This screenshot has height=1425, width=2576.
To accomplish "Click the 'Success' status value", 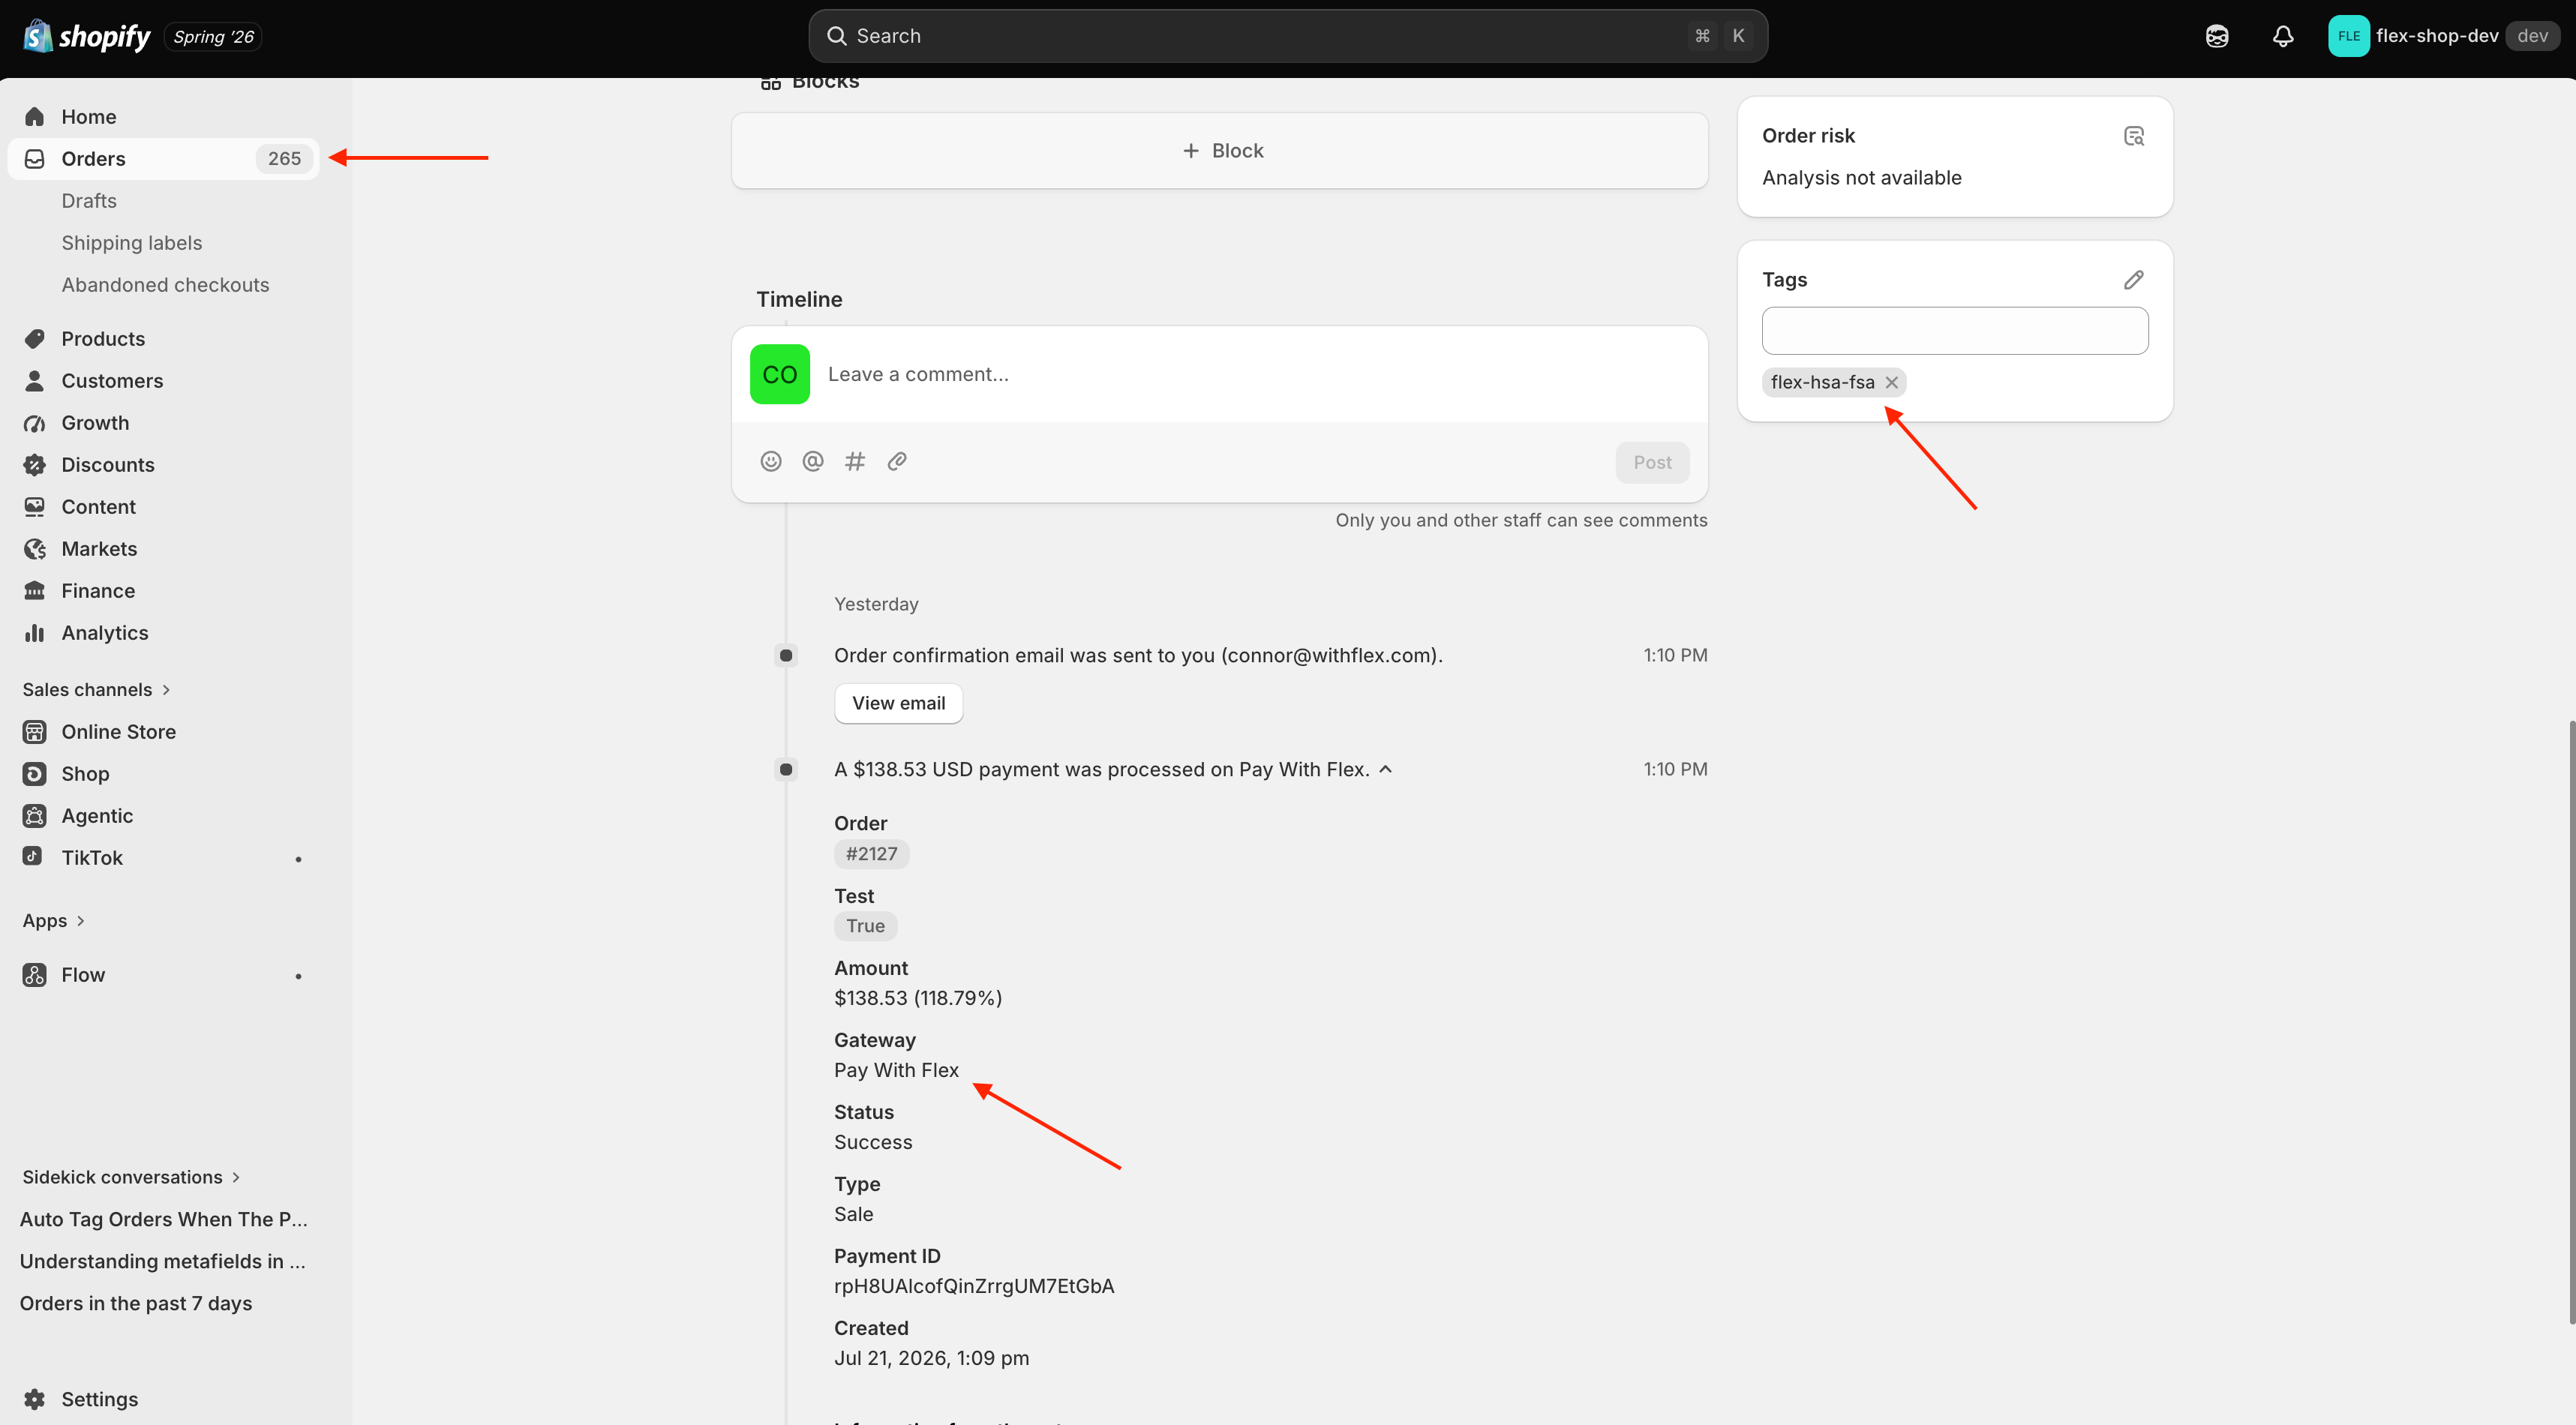I will [x=873, y=1142].
